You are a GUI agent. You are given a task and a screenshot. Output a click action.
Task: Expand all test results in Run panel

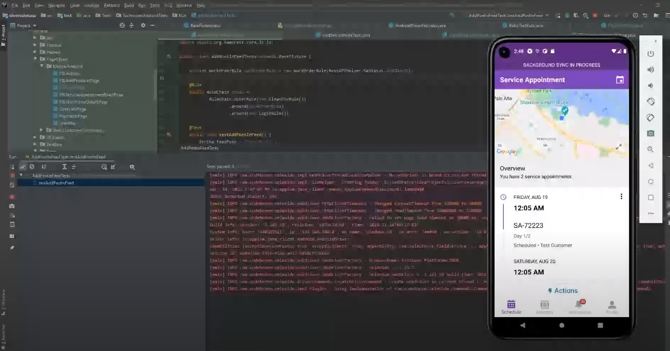[x=65, y=167]
